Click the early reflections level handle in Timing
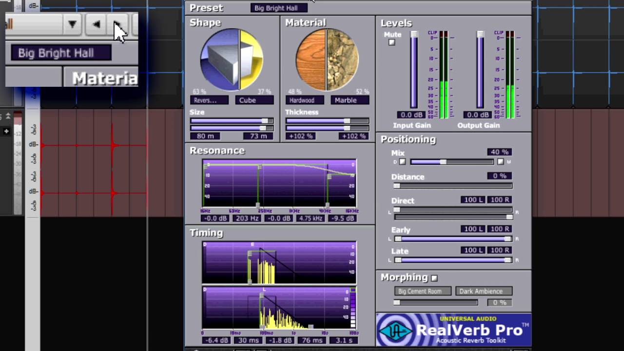The width and height of the screenshot is (624, 351). (250, 253)
